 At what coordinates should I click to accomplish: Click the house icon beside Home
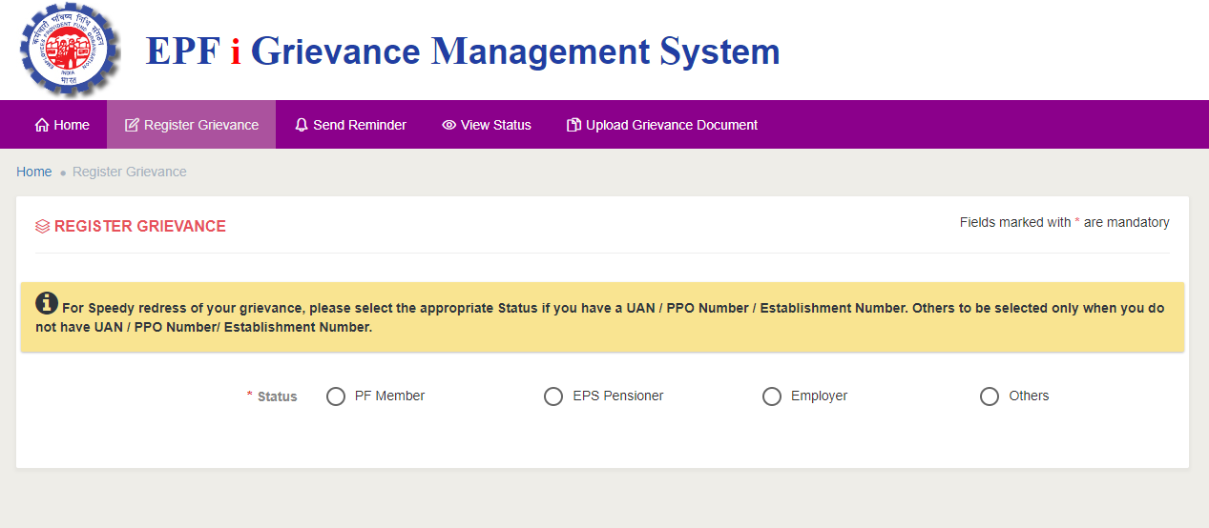pyautogui.click(x=41, y=125)
